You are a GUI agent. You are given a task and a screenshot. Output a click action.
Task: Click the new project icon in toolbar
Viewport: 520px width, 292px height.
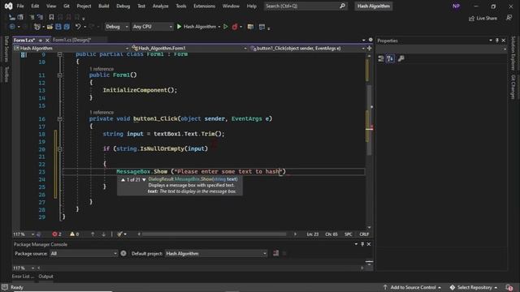coord(37,27)
